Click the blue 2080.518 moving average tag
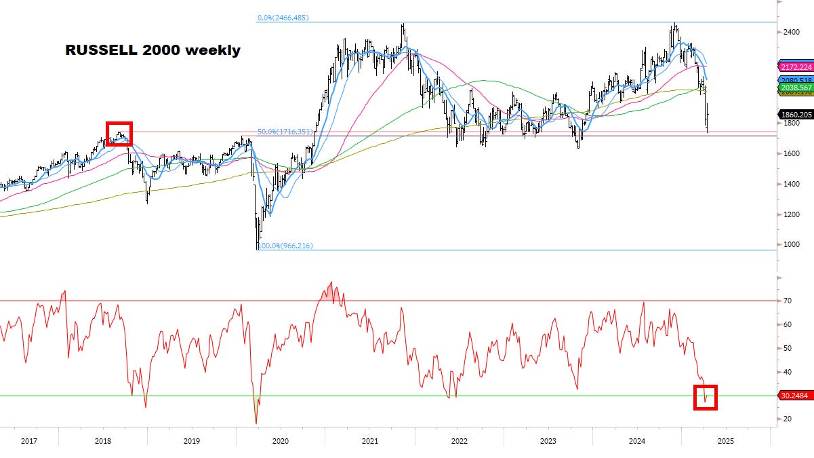The image size is (814, 458). pos(795,80)
